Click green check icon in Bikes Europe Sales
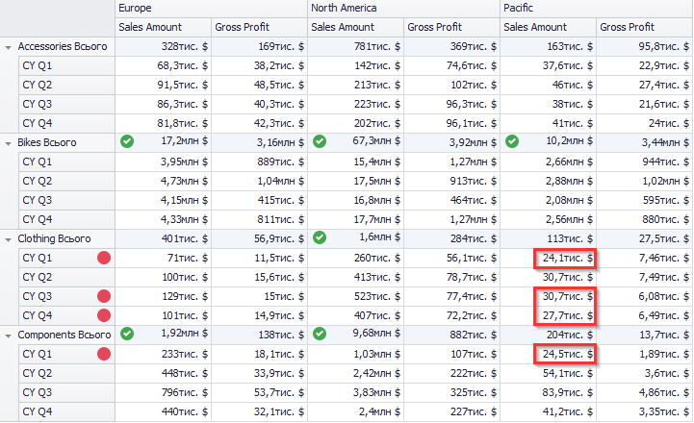 pos(127,141)
